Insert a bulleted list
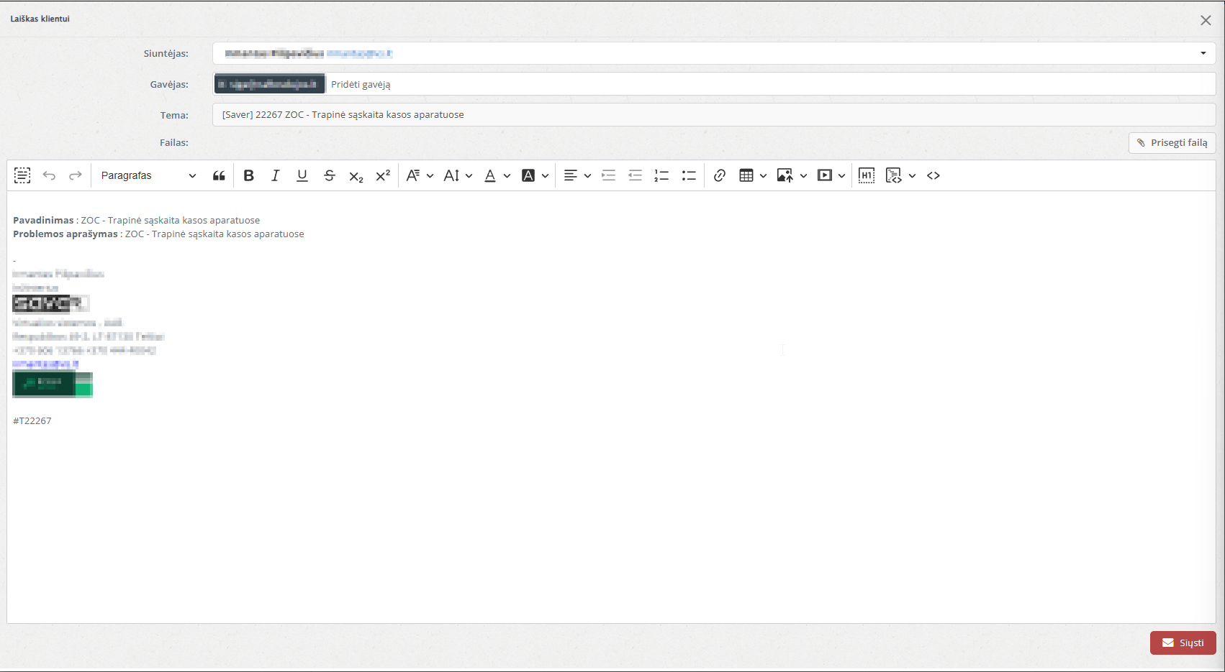The width and height of the screenshot is (1225, 672). 689,175
